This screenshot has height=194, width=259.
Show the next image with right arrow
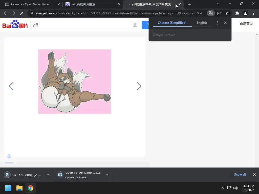(x=139, y=86)
